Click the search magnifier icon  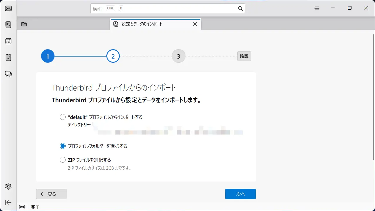click(x=240, y=8)
